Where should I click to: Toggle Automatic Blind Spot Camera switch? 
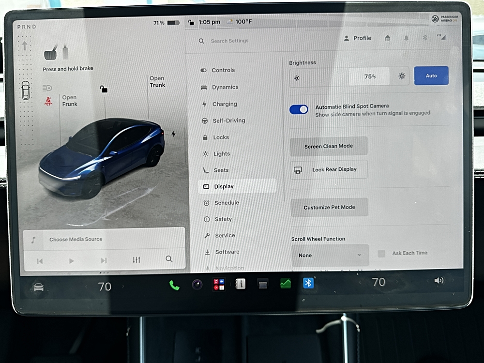[299, 109]
